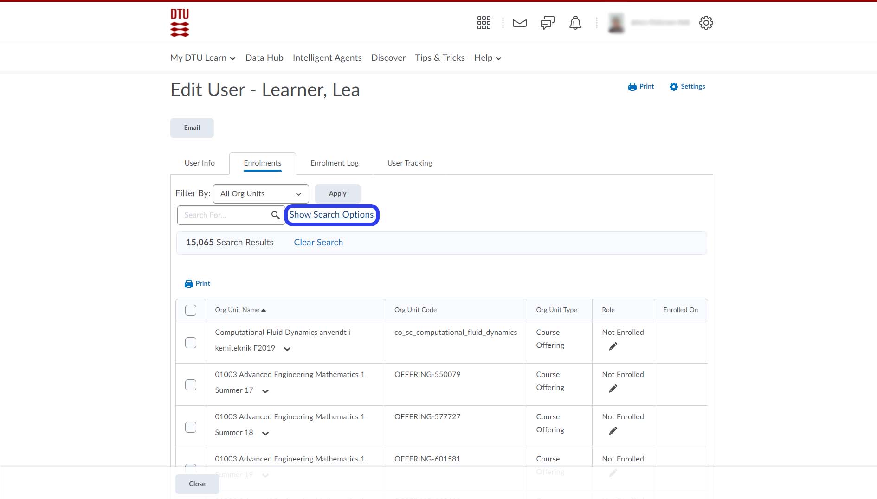Image resolution: width=877 pixels, height=499 pixels.
Task: Open the User Tracking tab
Action: (409, 163)
